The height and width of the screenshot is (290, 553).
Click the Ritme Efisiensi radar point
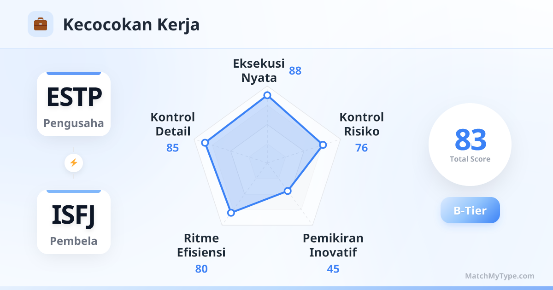tap(231, 213)
